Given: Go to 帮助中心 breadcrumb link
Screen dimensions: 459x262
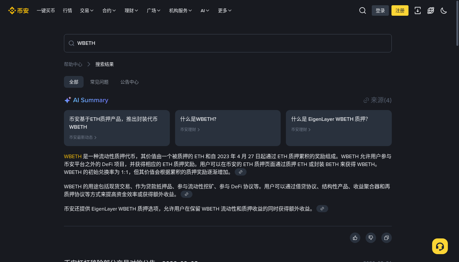Looking at the screenshot, I should [73, 64].
